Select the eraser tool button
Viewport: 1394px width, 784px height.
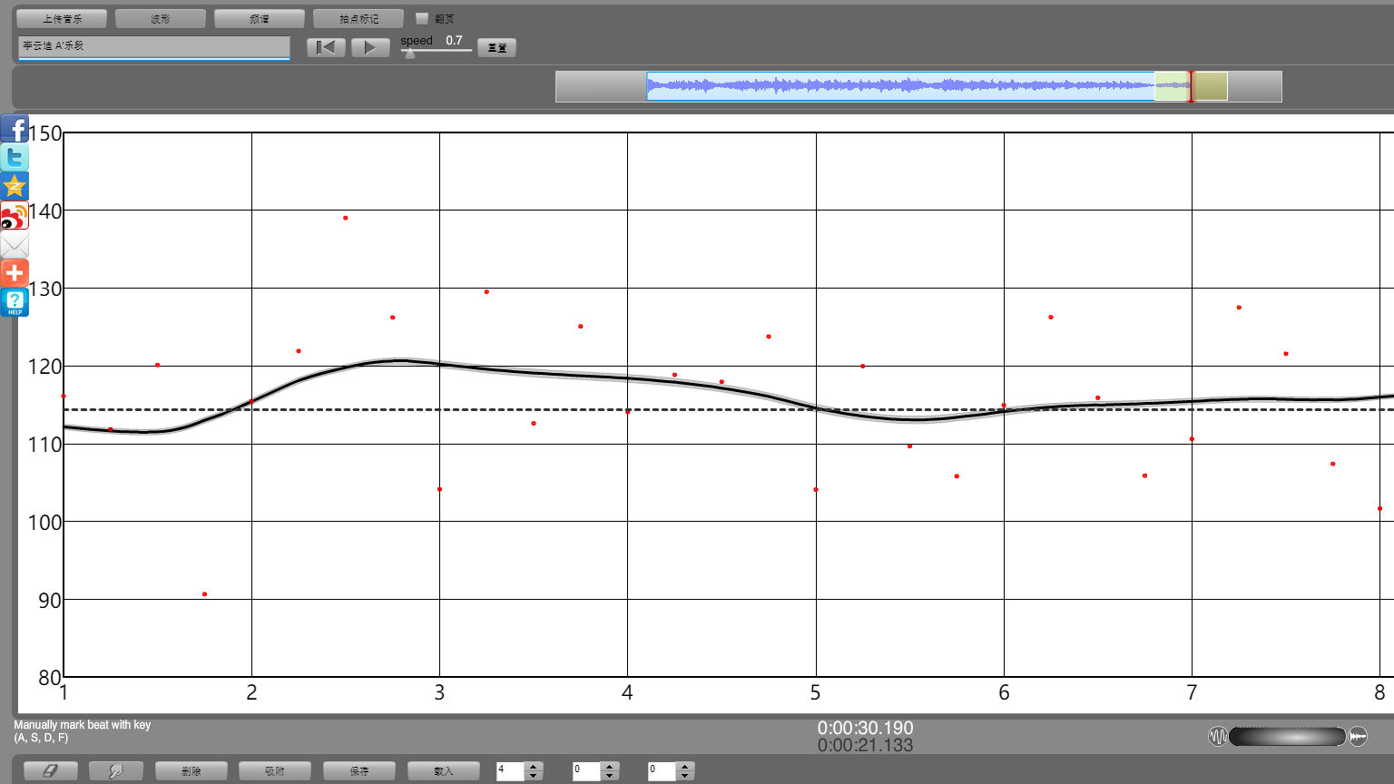coord(50,770)
